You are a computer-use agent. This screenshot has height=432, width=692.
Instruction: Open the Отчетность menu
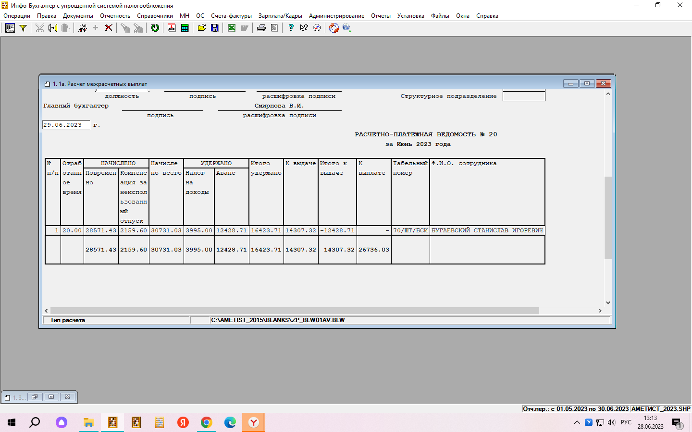(115, 16)
